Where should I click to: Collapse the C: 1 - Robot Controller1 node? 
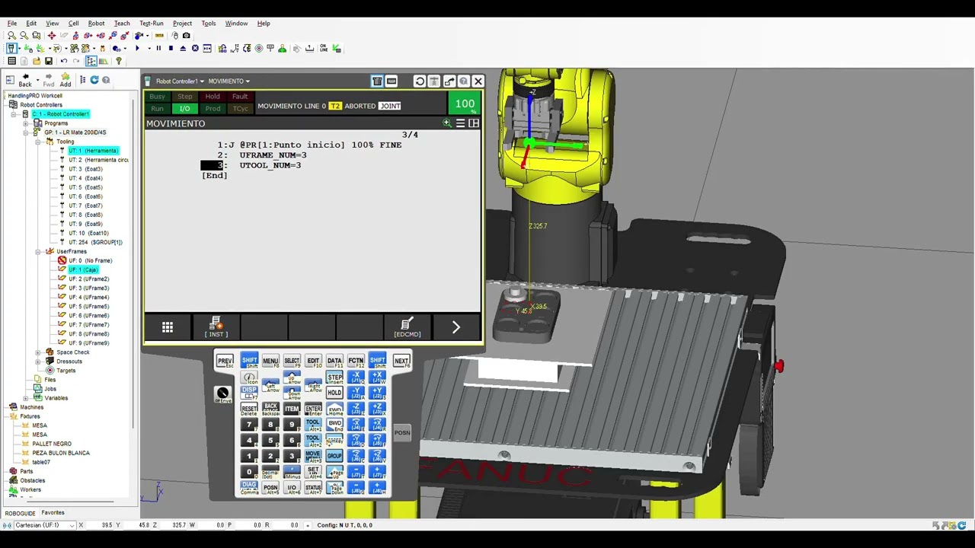[x=14, y=114]
